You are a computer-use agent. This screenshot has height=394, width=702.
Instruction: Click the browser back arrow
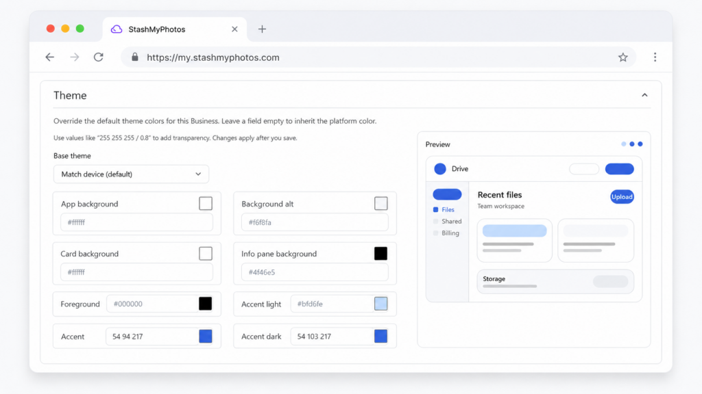49,57
